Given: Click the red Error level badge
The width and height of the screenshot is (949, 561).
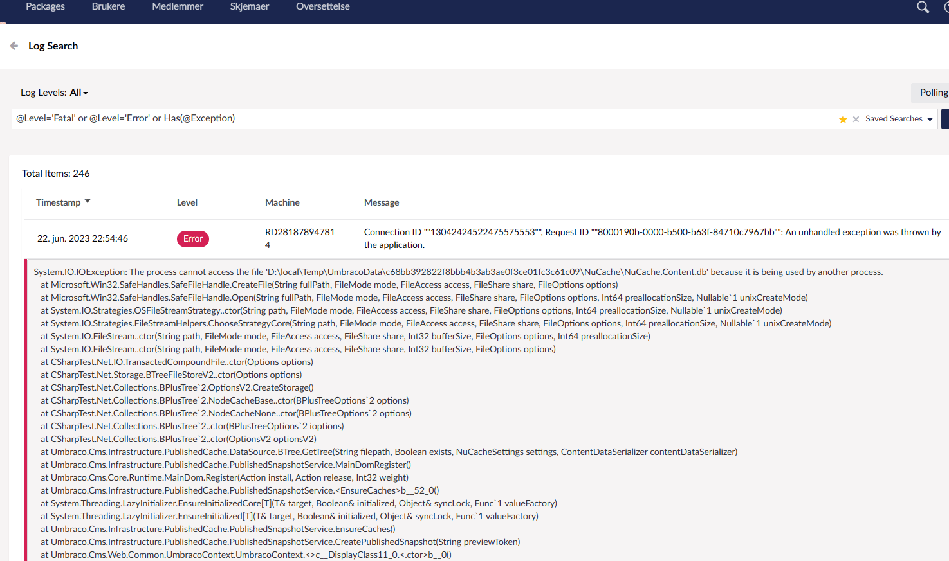Looking at the screenshot, I should pos(192,238).
